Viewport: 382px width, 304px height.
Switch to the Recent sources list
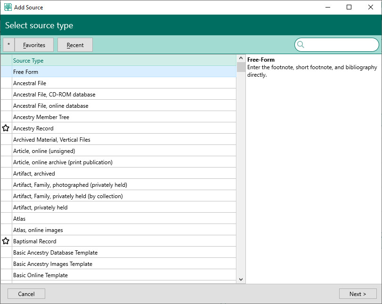click(75, 45)
